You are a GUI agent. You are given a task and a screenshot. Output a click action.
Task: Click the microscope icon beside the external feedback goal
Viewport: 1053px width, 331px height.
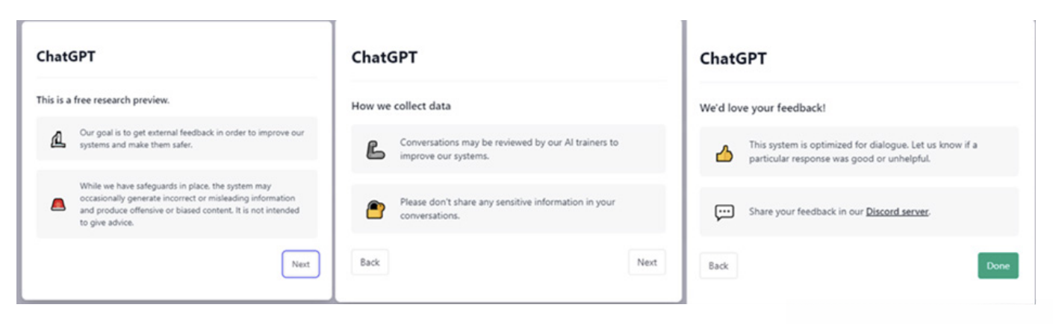(58, 138)
